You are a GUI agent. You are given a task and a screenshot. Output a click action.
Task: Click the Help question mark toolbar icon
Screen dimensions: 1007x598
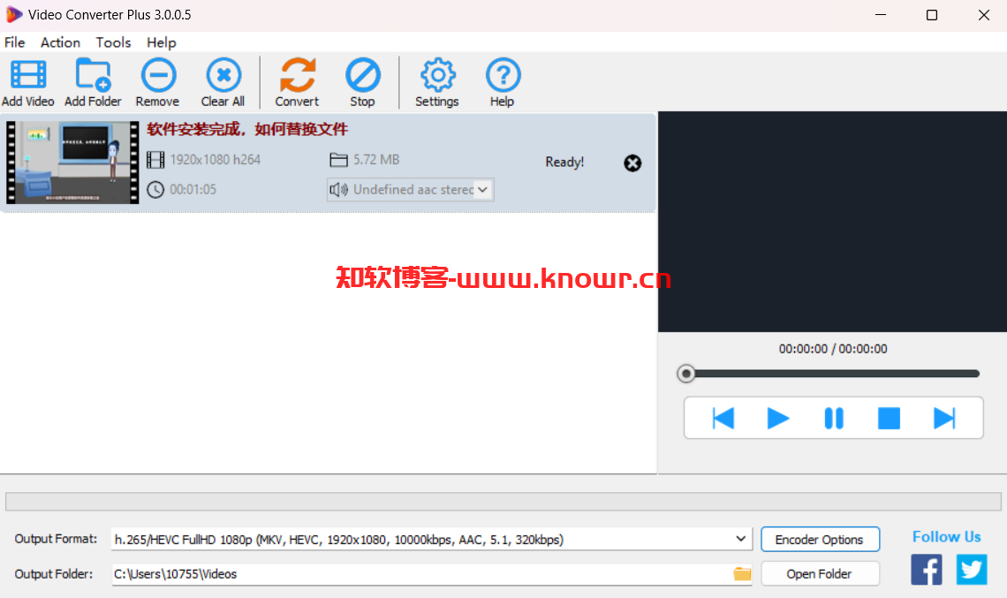(503, 75)
